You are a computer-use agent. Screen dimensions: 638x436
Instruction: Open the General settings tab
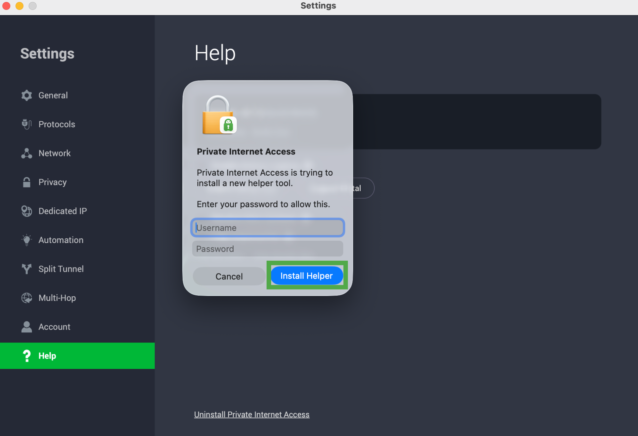(77, 95)
